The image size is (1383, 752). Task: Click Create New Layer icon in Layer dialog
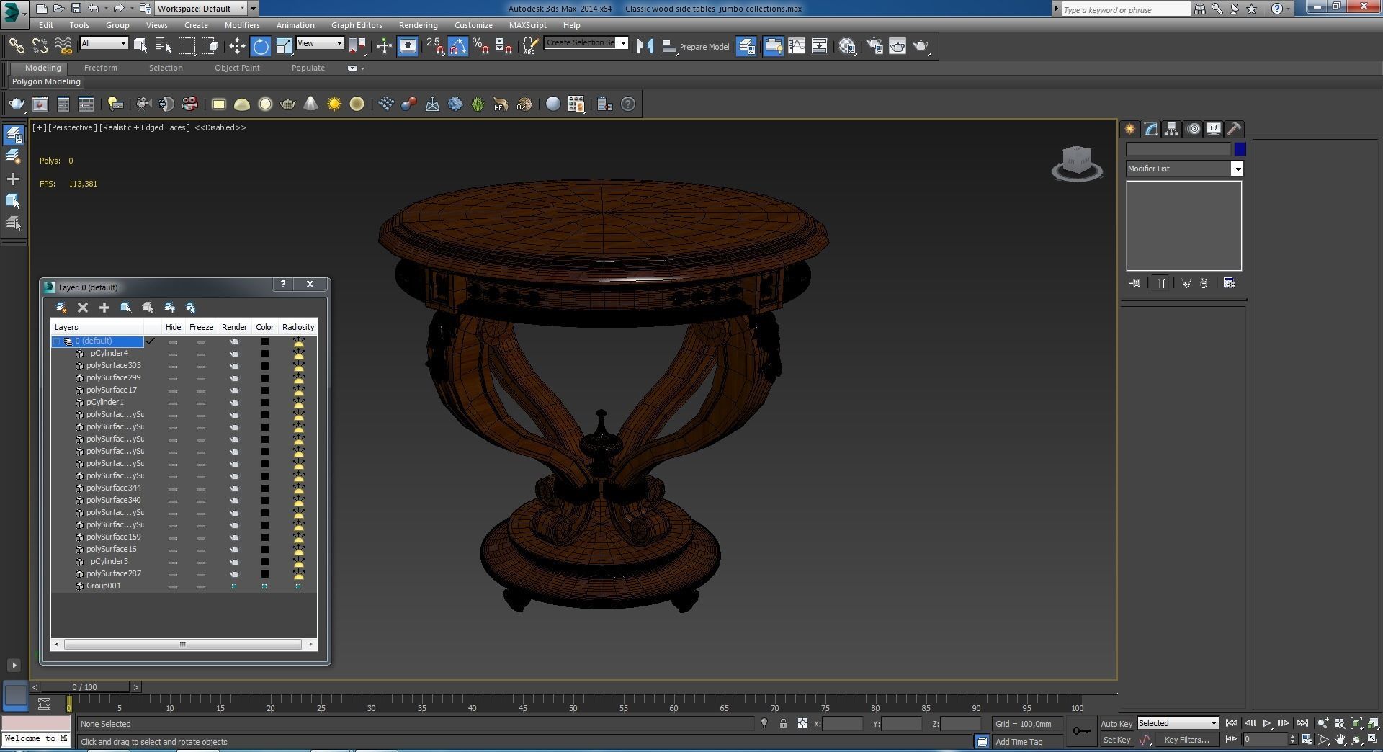coord(61,308)
